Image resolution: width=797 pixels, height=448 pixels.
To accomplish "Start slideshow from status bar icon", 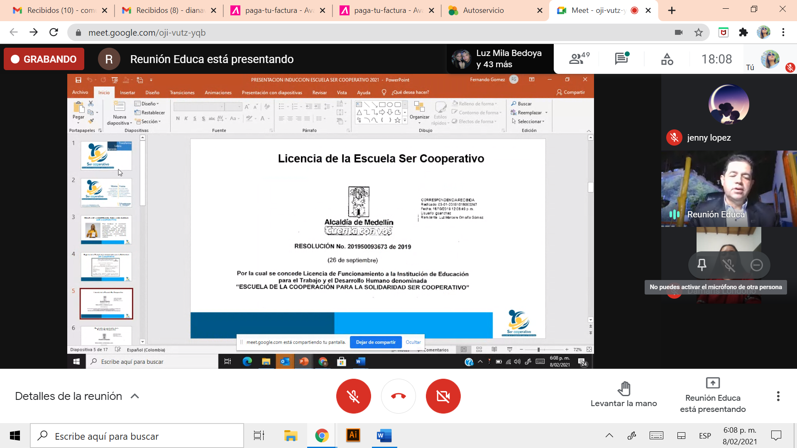I will pos(510,350).
